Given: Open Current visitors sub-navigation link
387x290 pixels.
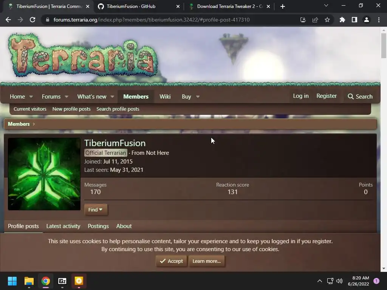Looking at the screenshot, I should pos(30,109).
